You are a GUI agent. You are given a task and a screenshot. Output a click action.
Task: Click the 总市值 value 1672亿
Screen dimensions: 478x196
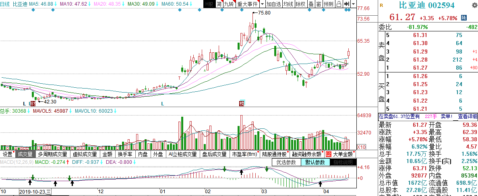click(x=417, y=183)
